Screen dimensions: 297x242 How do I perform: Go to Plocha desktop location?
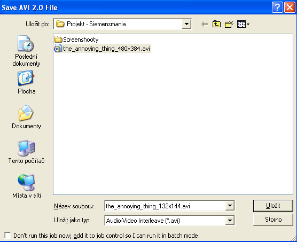pos(26,82)
